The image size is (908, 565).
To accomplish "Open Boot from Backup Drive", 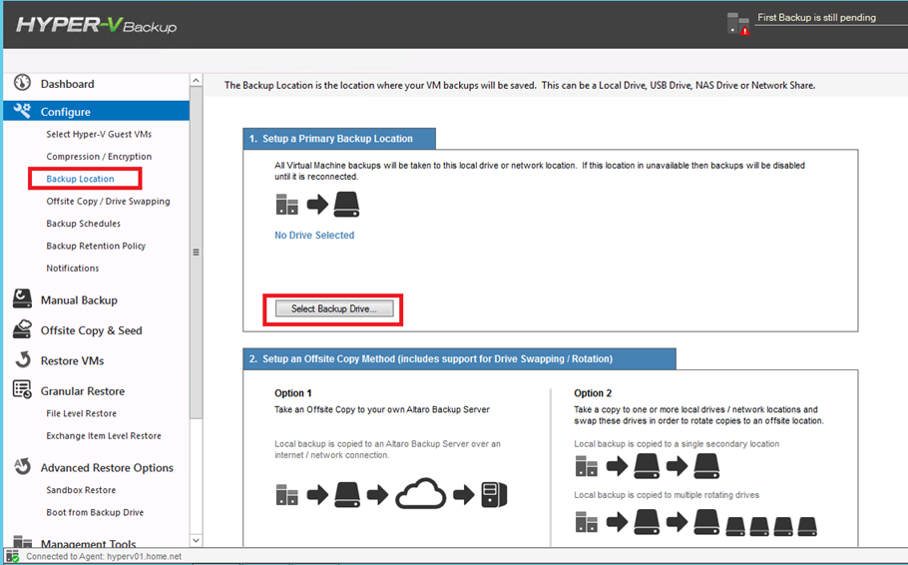I will pyautogui.click(x=95, y=512).
